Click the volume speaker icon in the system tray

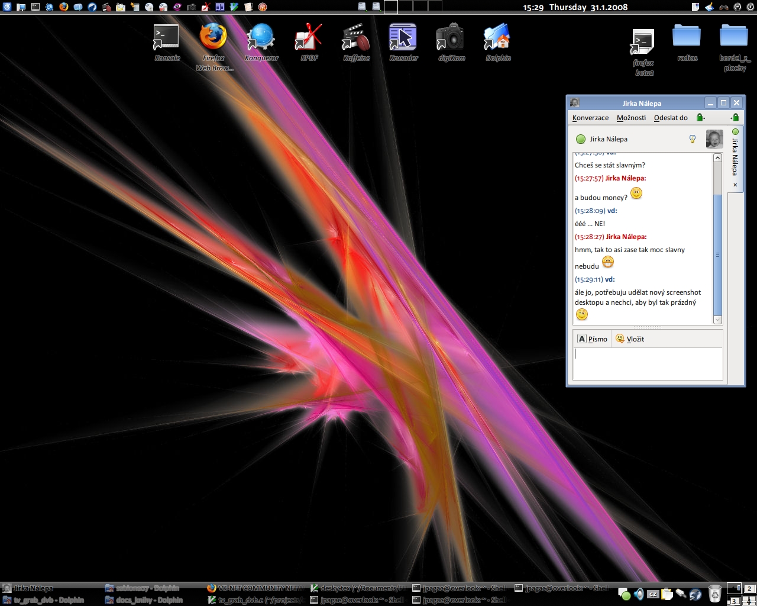tap(639, 594)
